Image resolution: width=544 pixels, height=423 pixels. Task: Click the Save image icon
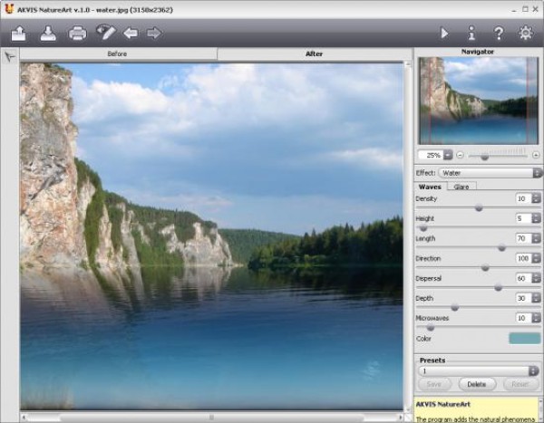(48, 34)
